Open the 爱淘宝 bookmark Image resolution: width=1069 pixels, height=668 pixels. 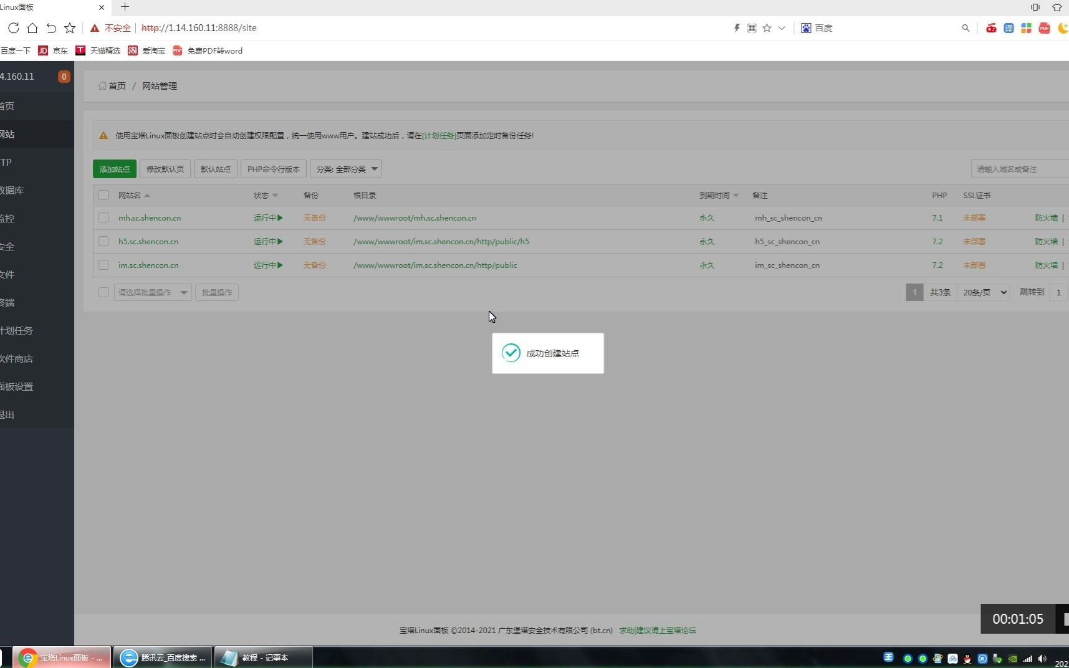point(146,51)
